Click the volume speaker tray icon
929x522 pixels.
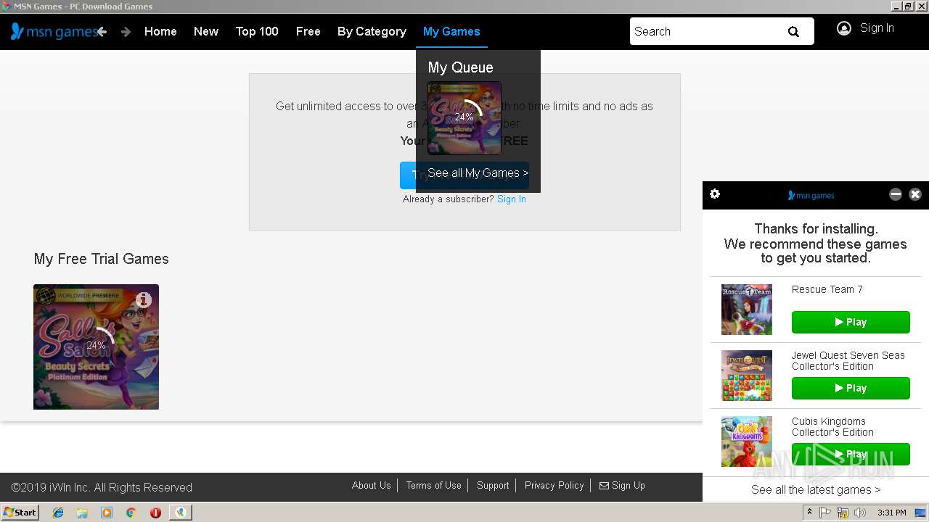click(860, 513)
